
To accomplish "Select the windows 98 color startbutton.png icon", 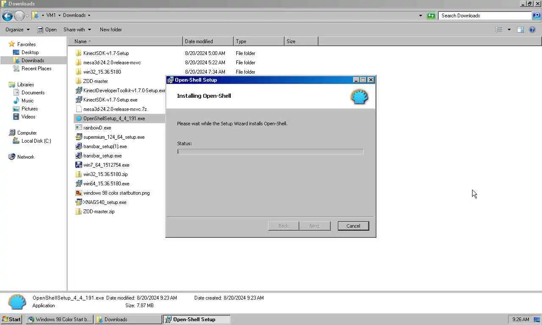I will tap(78, 193).
